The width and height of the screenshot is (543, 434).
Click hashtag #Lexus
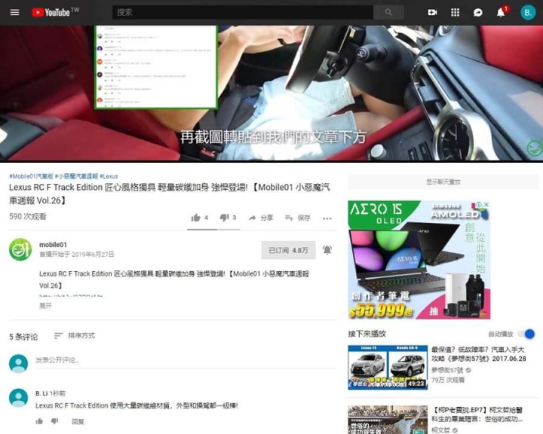(109, 176)
